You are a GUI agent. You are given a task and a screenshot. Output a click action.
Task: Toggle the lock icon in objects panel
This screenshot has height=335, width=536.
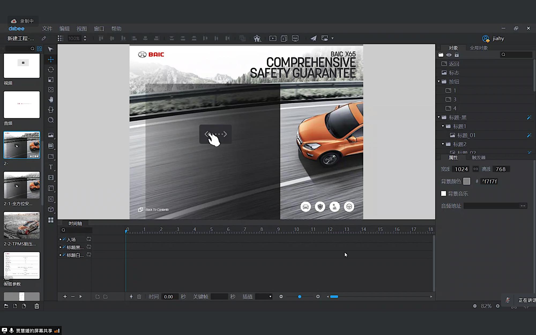[457, 55]
